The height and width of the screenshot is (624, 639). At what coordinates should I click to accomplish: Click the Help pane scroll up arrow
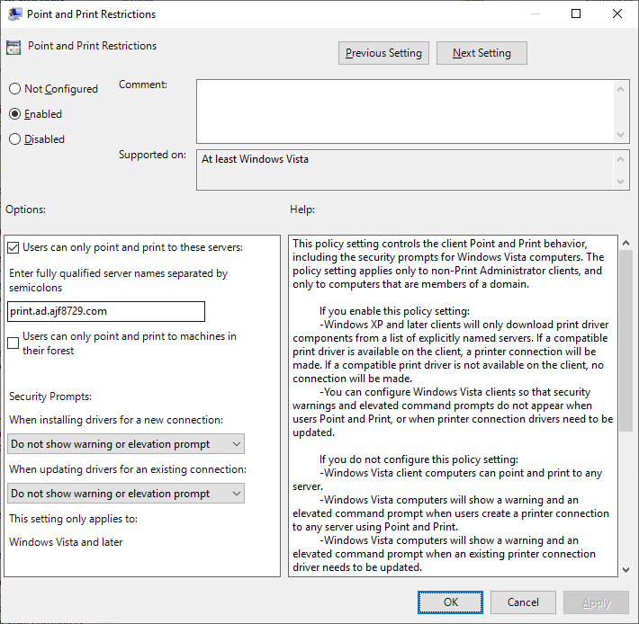(626, 243)
